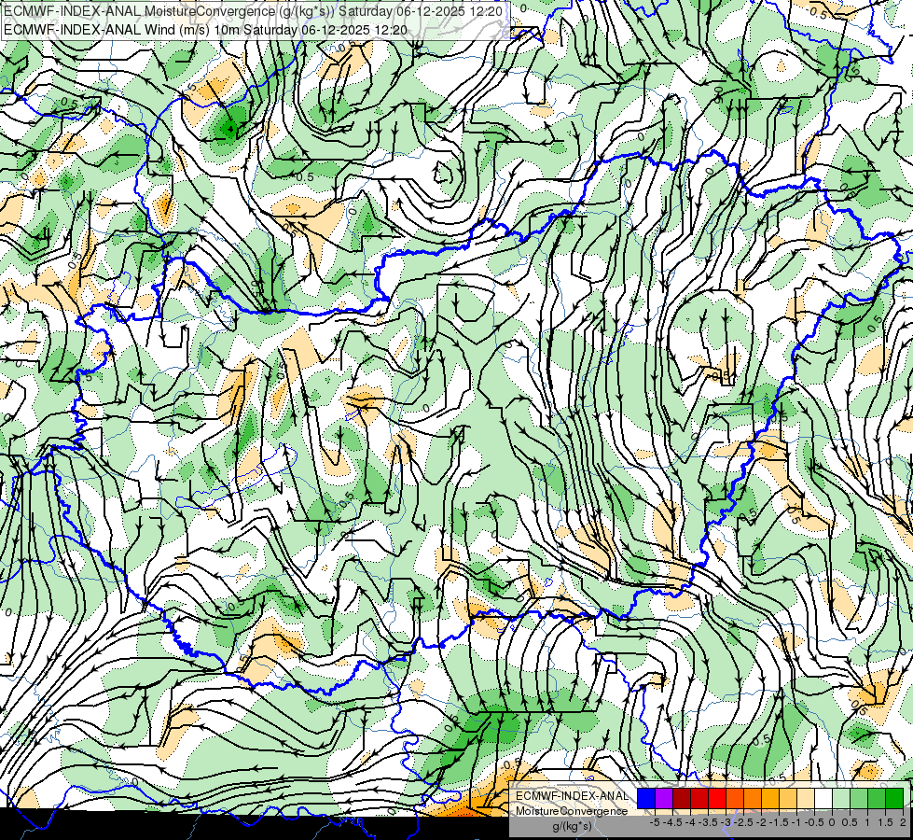Click the 1.5 scale label
The height and width of the screenshot is (840, 913).
tap(885, 822)
